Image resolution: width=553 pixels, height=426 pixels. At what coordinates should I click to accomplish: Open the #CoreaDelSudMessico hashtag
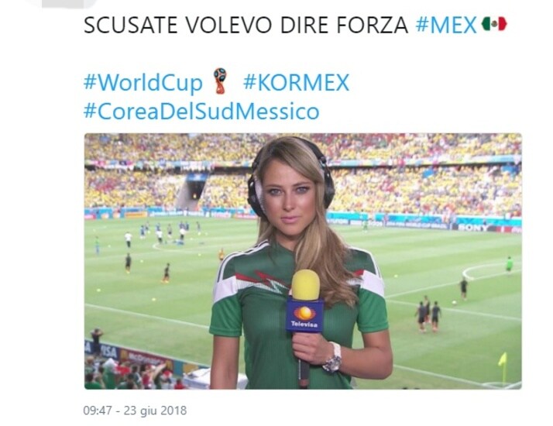pyautogui.click(x=201, y=111)
